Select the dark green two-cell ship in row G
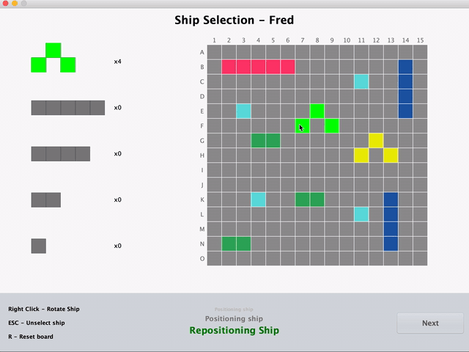This screenshot has height=352, width=469. [265, 141]
